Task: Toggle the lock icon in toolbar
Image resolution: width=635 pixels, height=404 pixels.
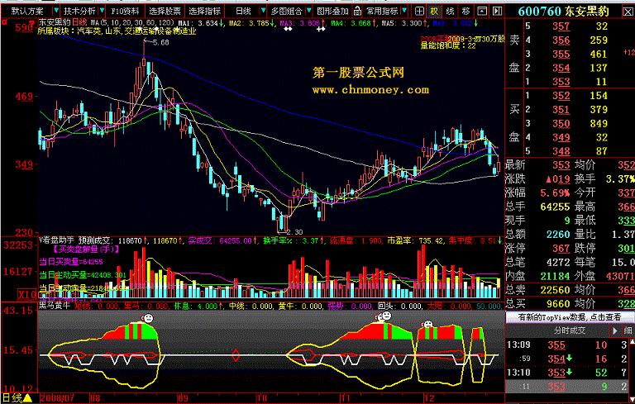Action: (357, 11)
